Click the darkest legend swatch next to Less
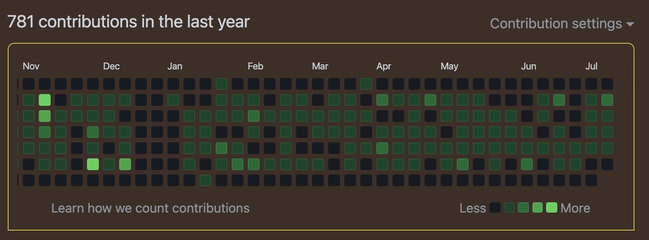The width and height of the screenshot is (649, 240). coord(495,207)
